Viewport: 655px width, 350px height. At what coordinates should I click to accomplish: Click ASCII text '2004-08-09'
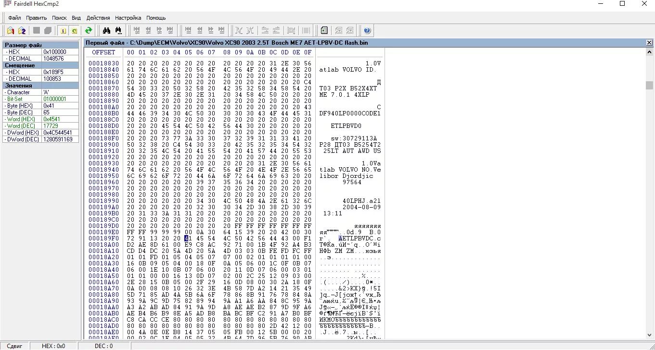click(x=361, y=207)
